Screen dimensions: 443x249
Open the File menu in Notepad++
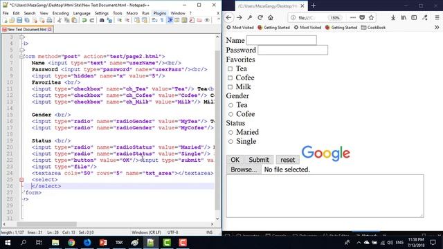[x=6, y=13]
